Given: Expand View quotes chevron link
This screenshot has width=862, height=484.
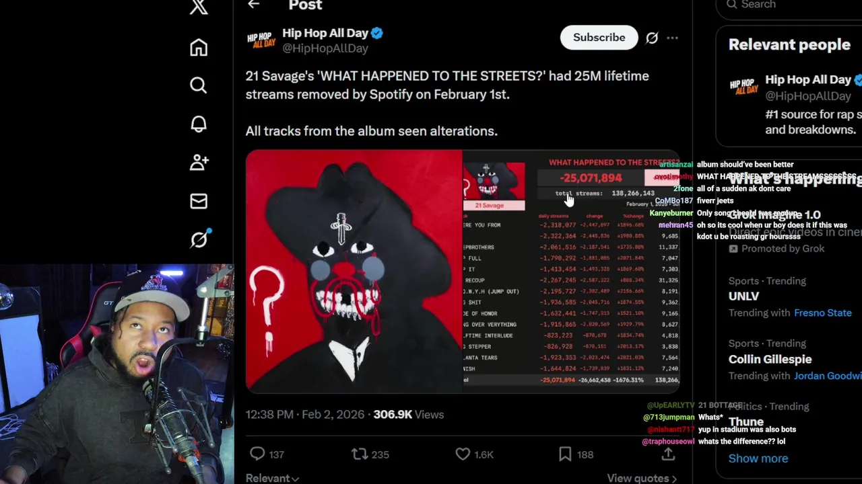Looking at the screenshot, I should pyautogui.click(x=642, y=478).
